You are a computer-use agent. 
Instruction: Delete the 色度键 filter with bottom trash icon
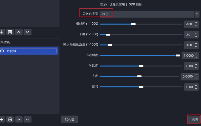[10, 119]
